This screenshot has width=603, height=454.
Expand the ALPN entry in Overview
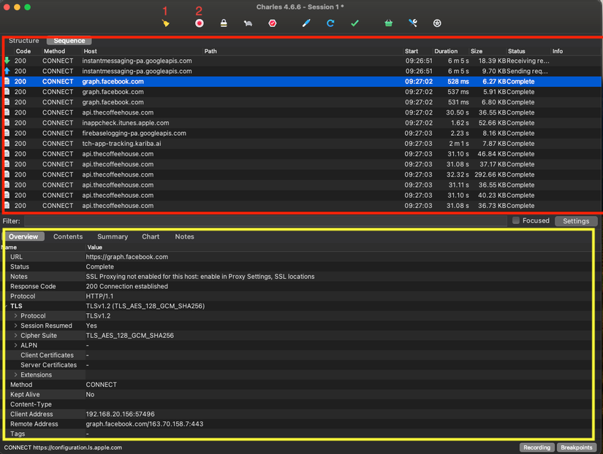pos(15,345)
